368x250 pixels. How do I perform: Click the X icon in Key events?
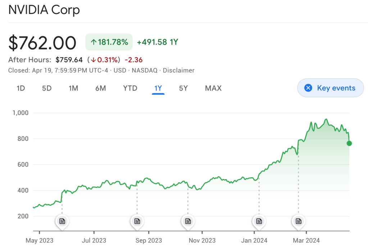click(x=308, y=88)
